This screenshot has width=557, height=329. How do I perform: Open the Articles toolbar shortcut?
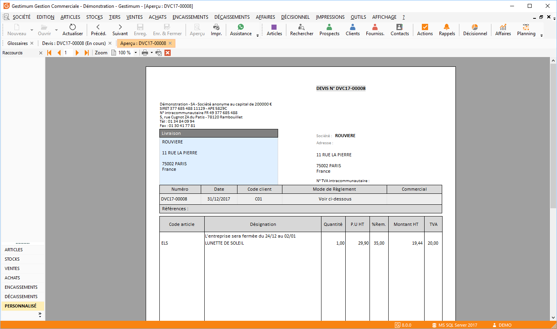coord(274,30)
